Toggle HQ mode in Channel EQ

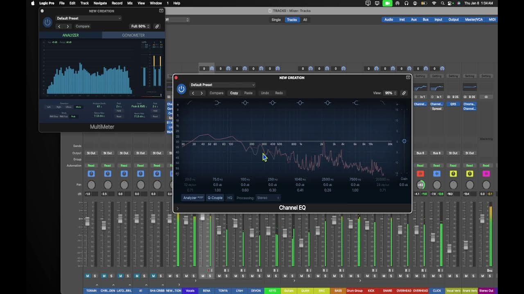click(230, 198)
